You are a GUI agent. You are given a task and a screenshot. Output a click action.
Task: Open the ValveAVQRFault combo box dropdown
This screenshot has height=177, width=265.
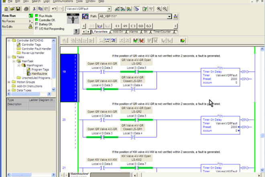[x=109, y=9]
